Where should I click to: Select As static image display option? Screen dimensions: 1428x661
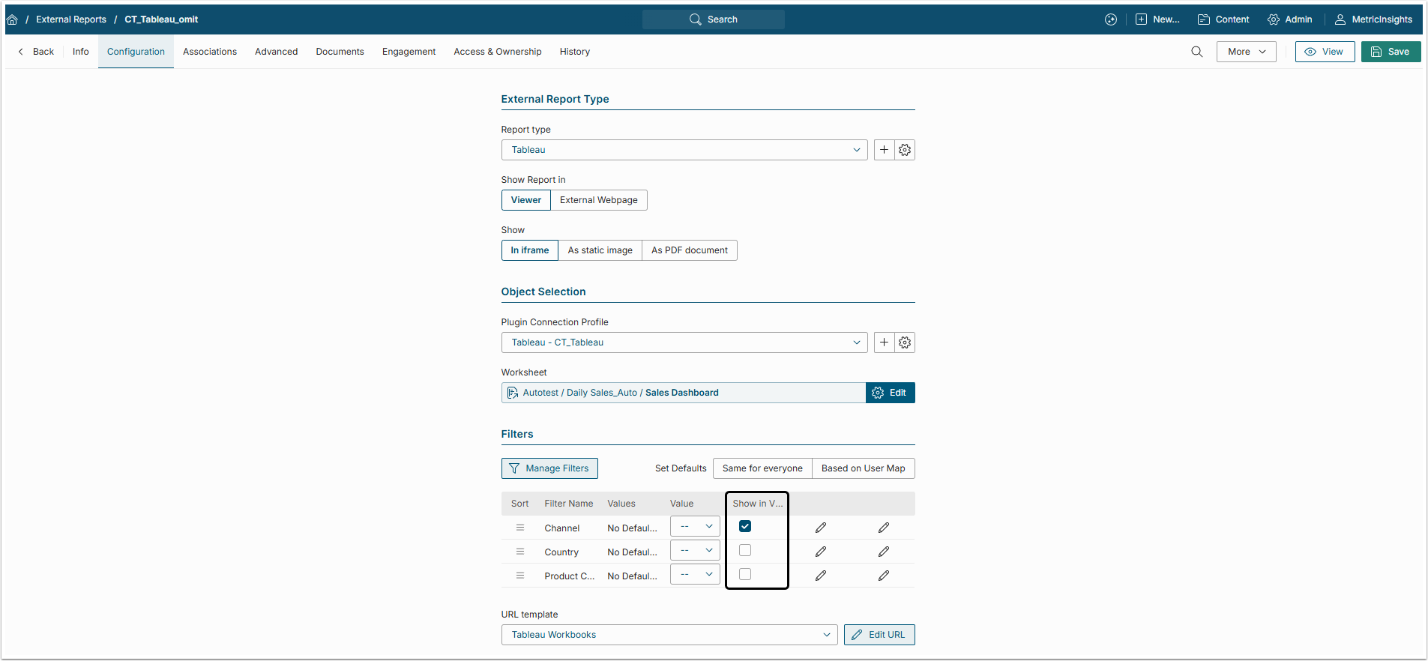[600, 250]
